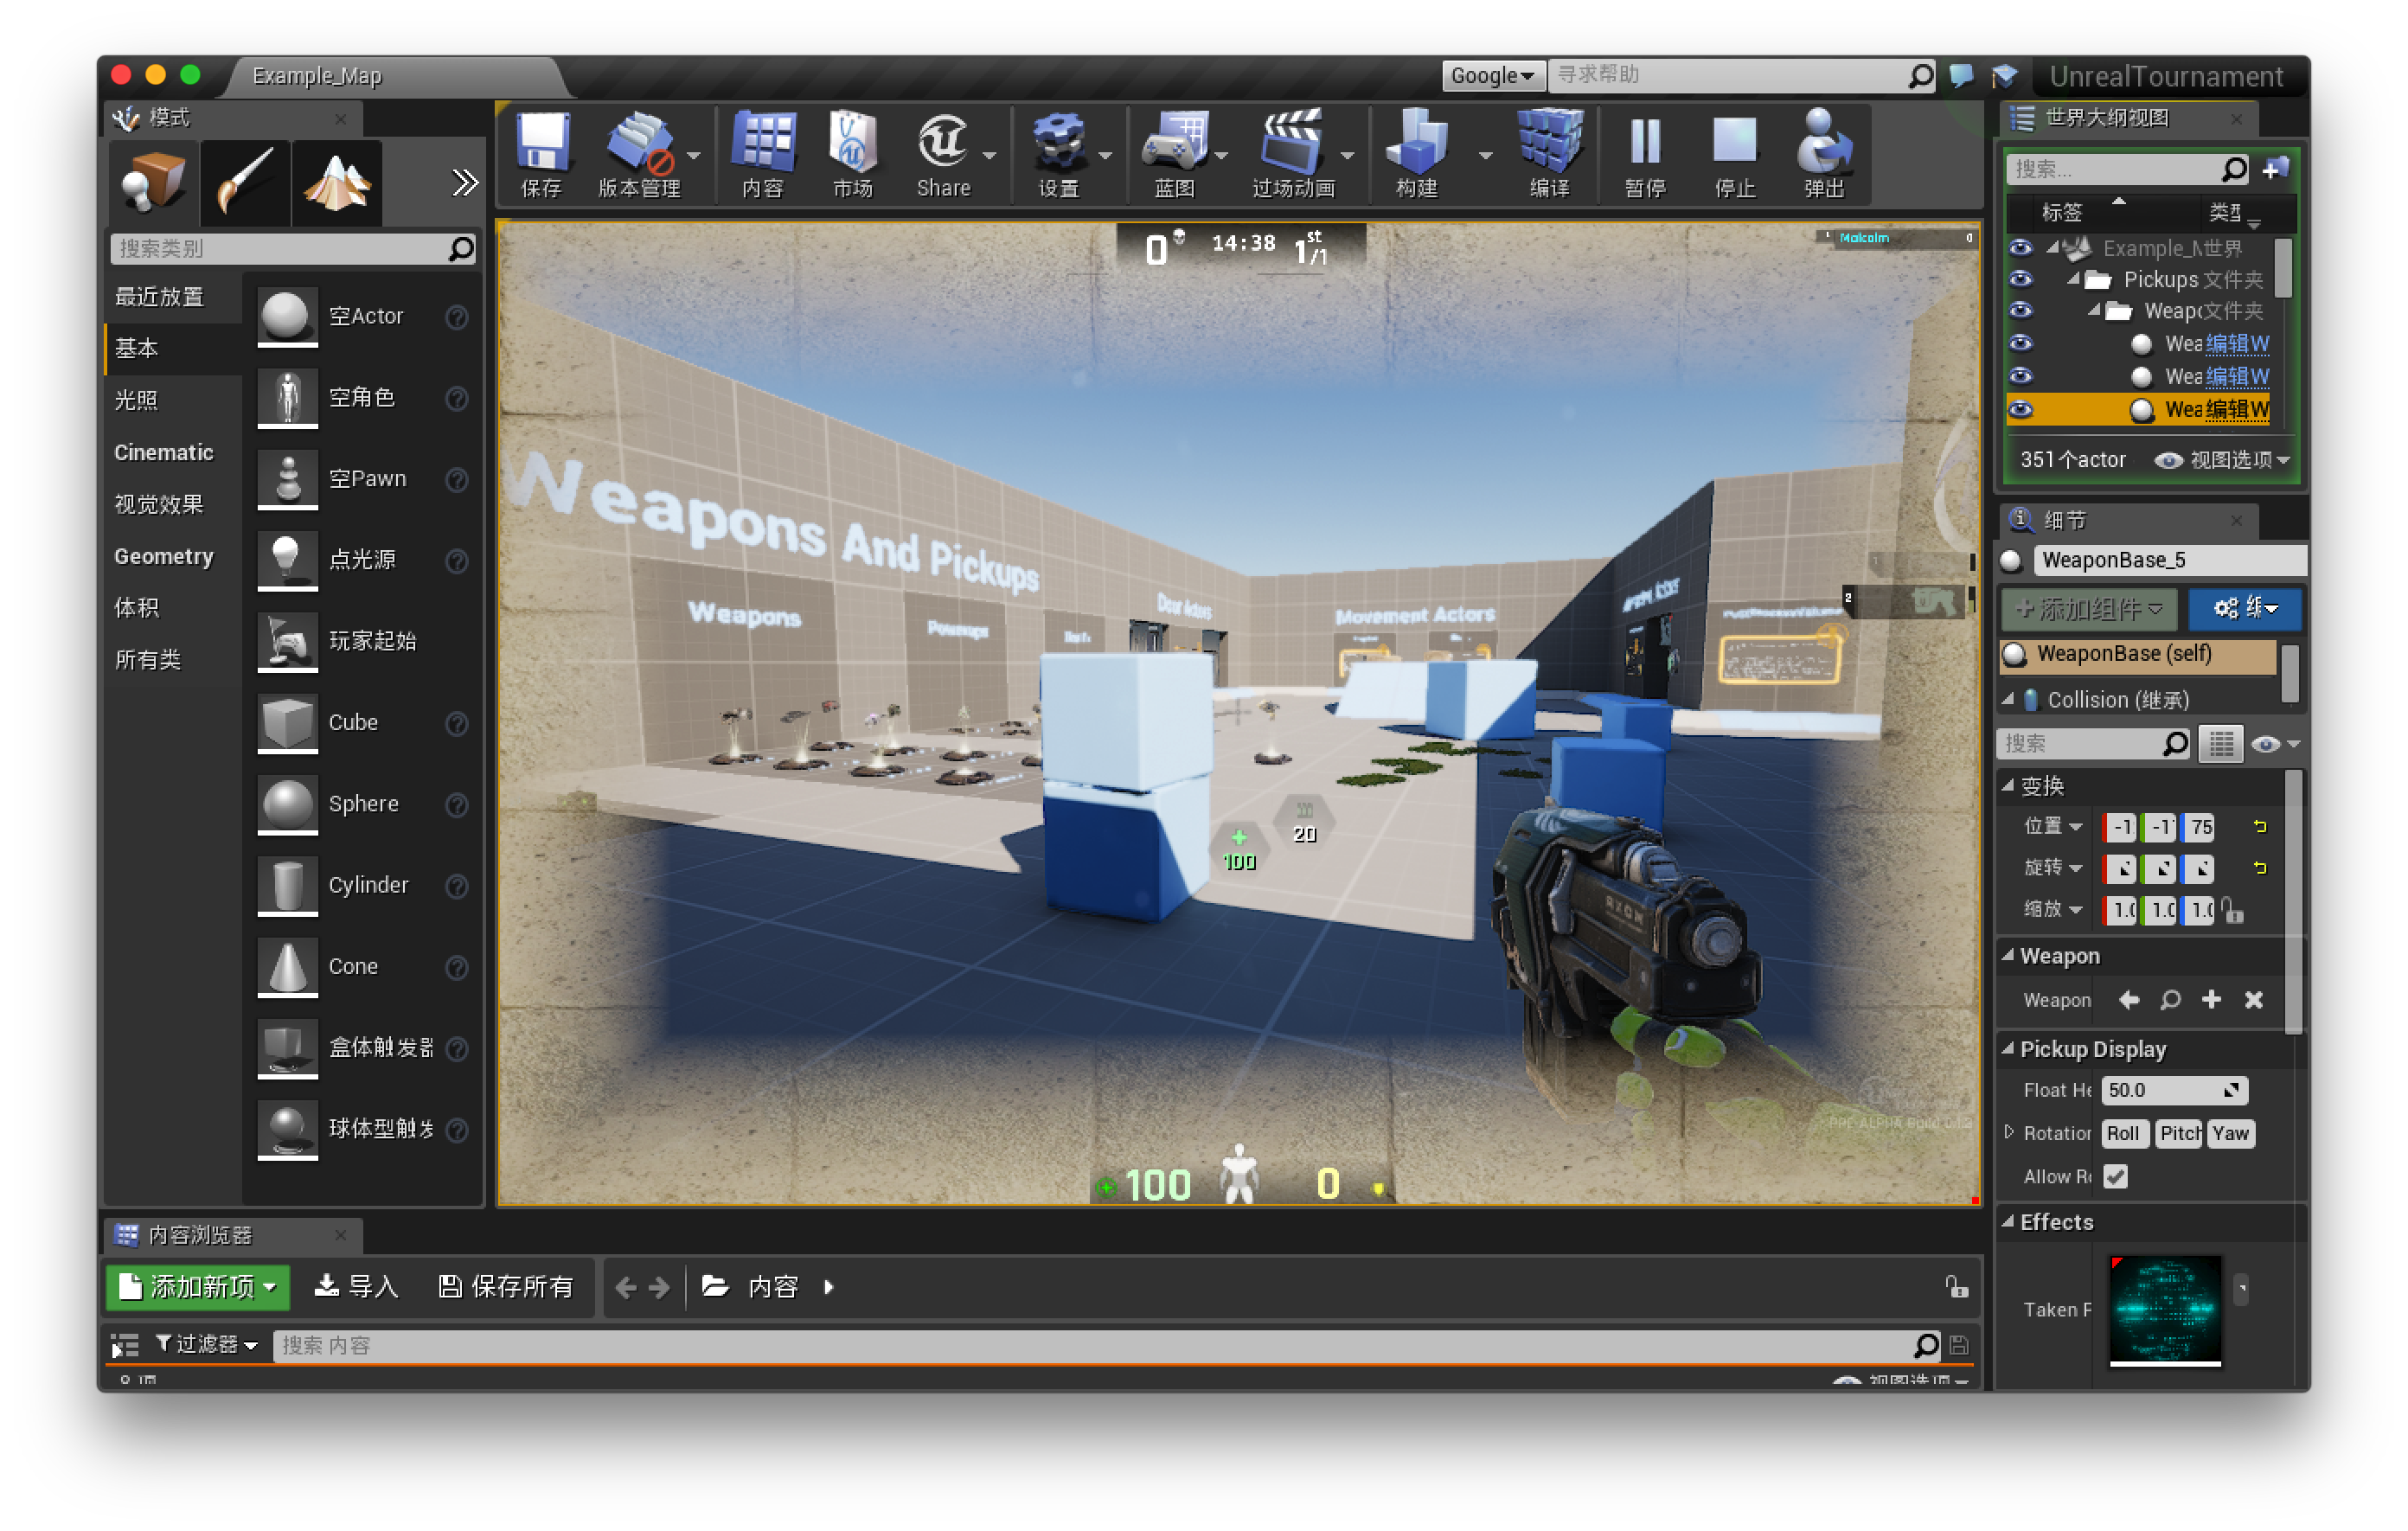Select the 光照 lighting category
The height and width of the screenshot is (1531, 2408).
(x=137, y=400)
